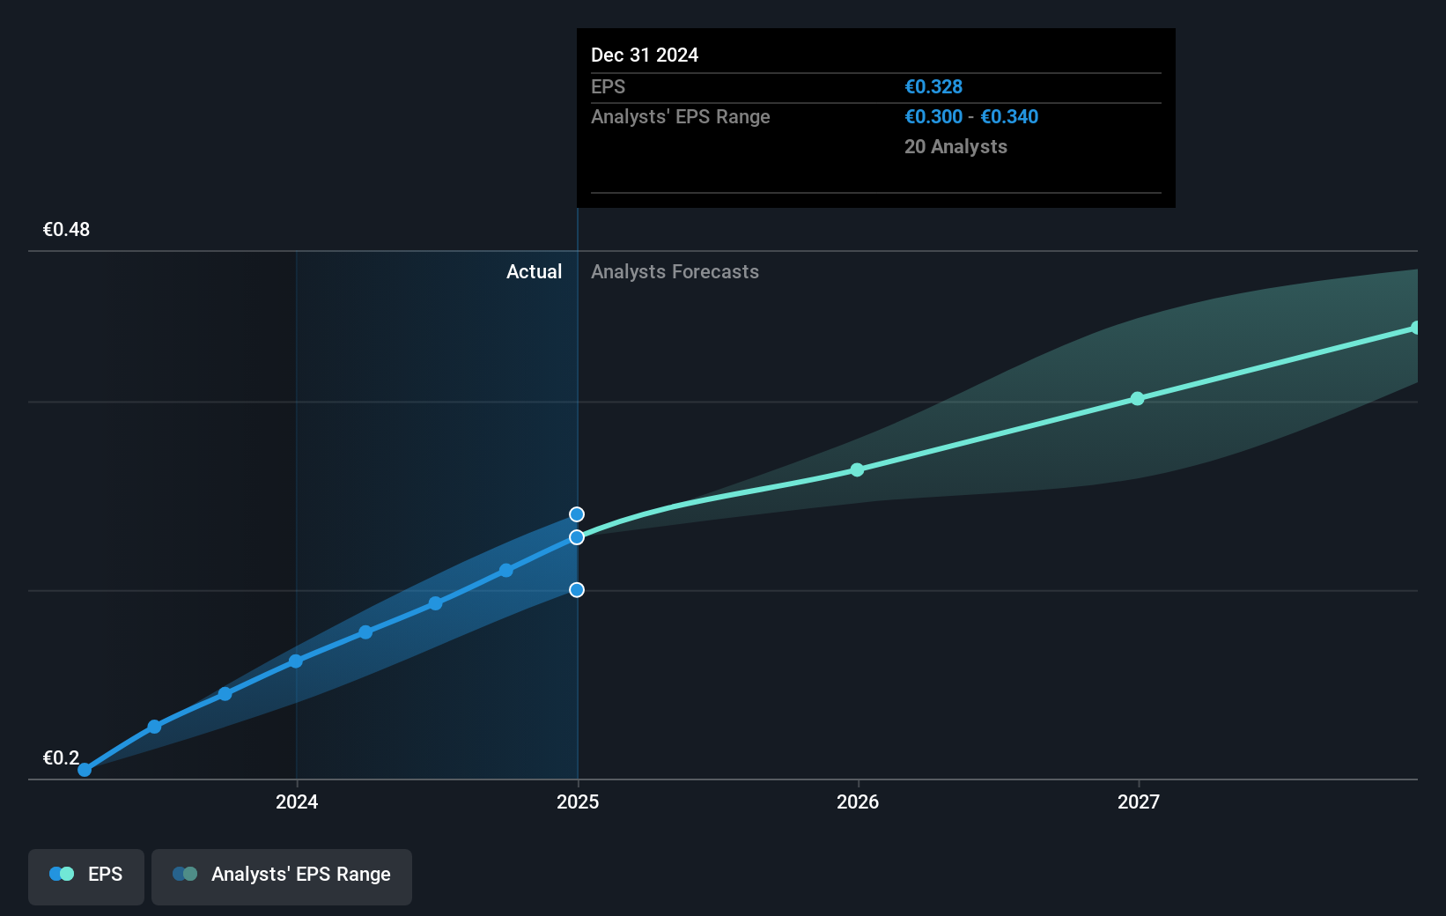The image size is (1446, 916).
Task: Click the first EPS data point near €0.2
Action: pyautogui.click(x=85, y=770)
